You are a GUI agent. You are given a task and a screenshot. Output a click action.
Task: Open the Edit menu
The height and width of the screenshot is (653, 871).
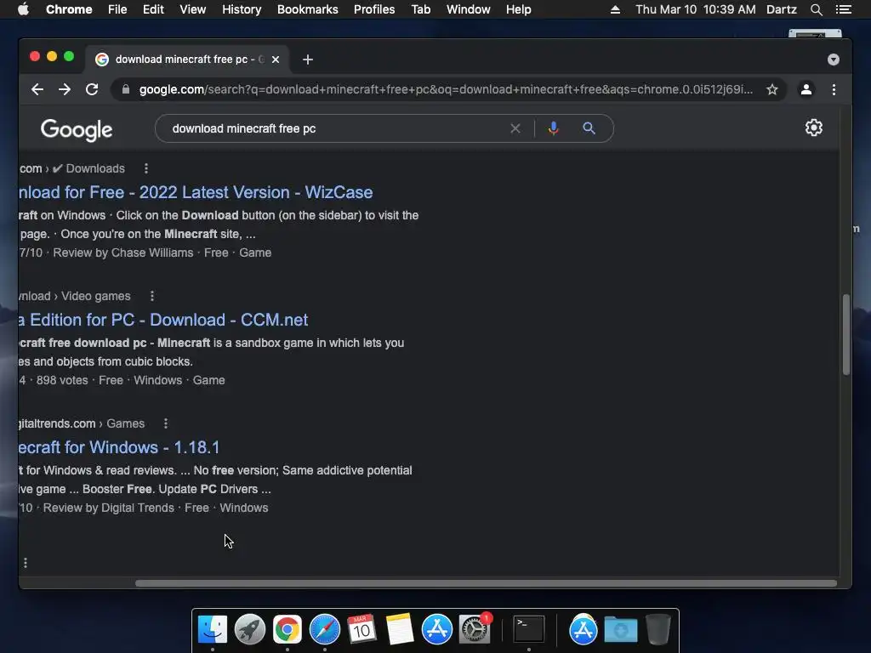pyautogui.click(x=153, y=9)
